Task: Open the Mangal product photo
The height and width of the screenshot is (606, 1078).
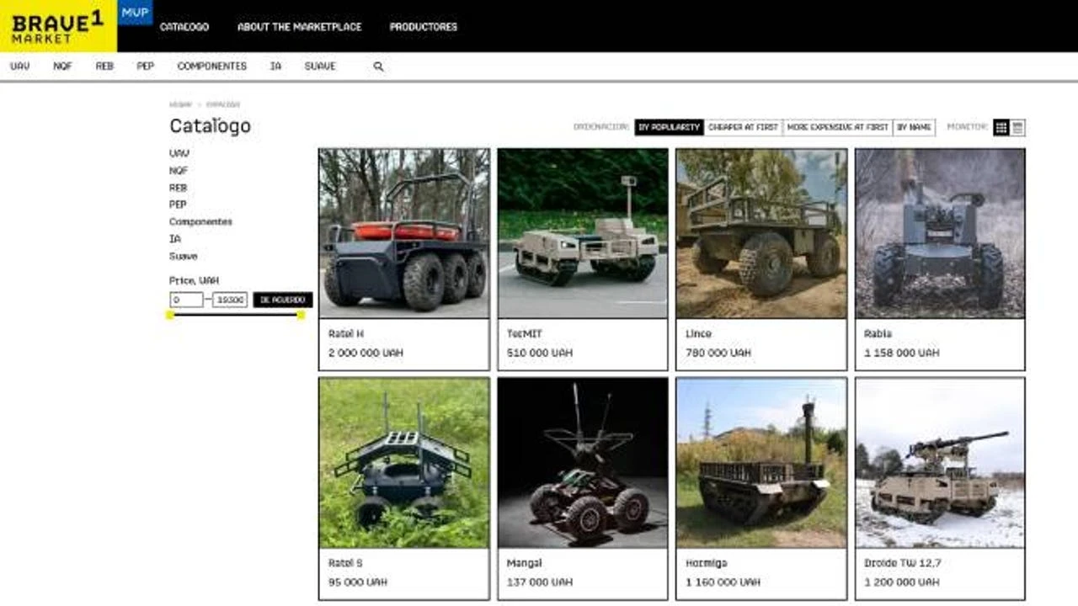Action: pyautogui.click(x=583, y=463)
